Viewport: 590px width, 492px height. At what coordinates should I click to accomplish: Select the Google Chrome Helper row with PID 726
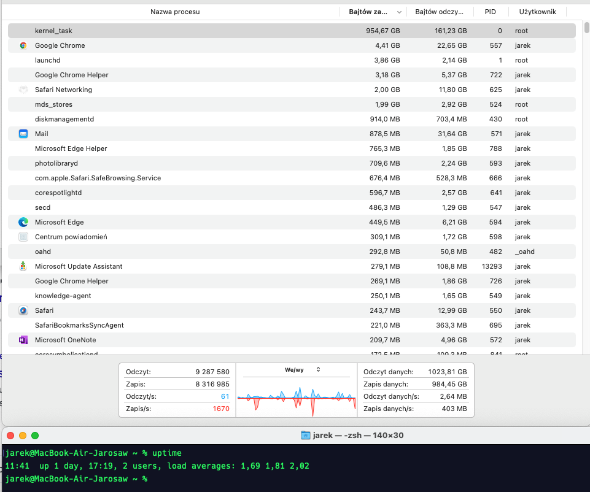(x=292, y=281)
